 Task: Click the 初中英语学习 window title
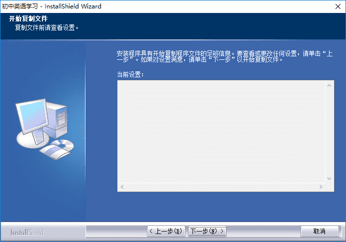pyautogui.click(x=51, y=6)
